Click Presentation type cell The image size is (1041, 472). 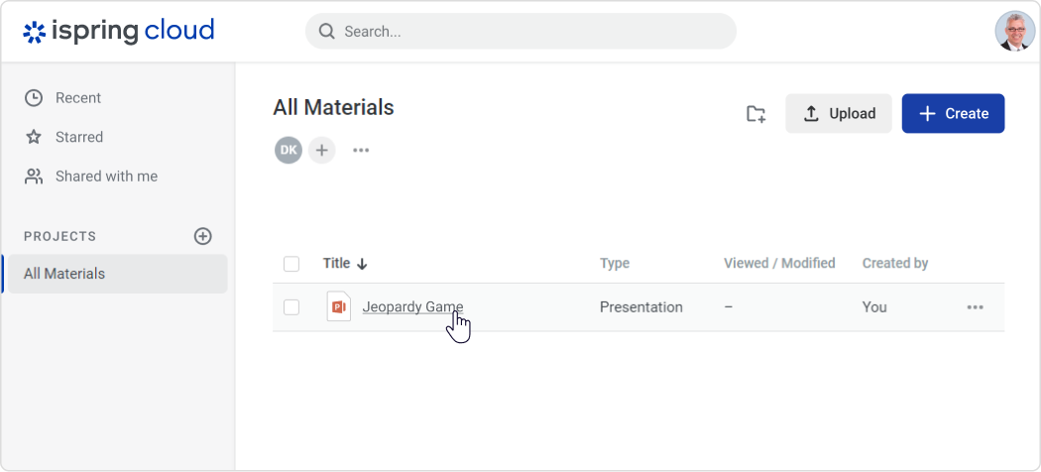[x=640, y=307]
